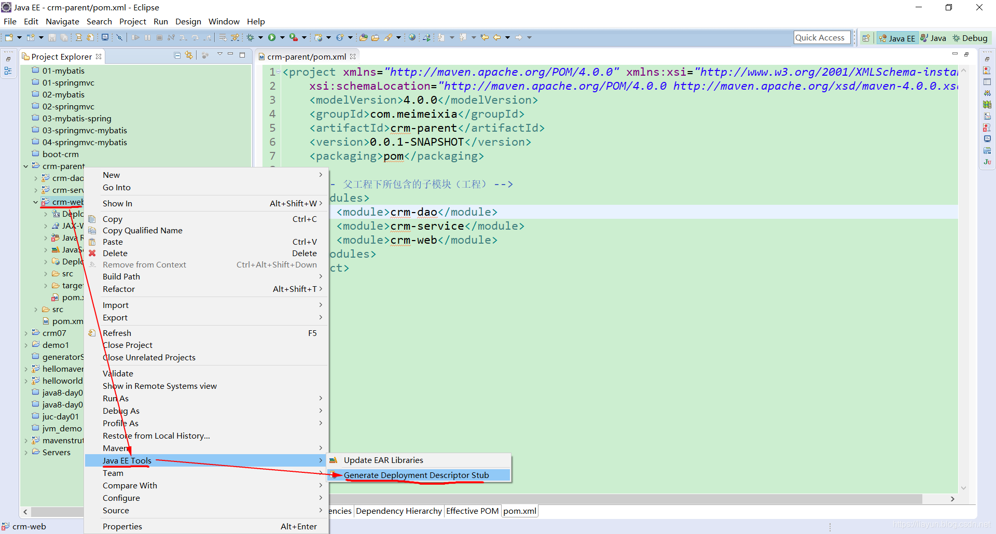This screenshot has height=534, width=996.
Task: Open the Data Source Explorer map icon
Action: click(x=987, y=105)
